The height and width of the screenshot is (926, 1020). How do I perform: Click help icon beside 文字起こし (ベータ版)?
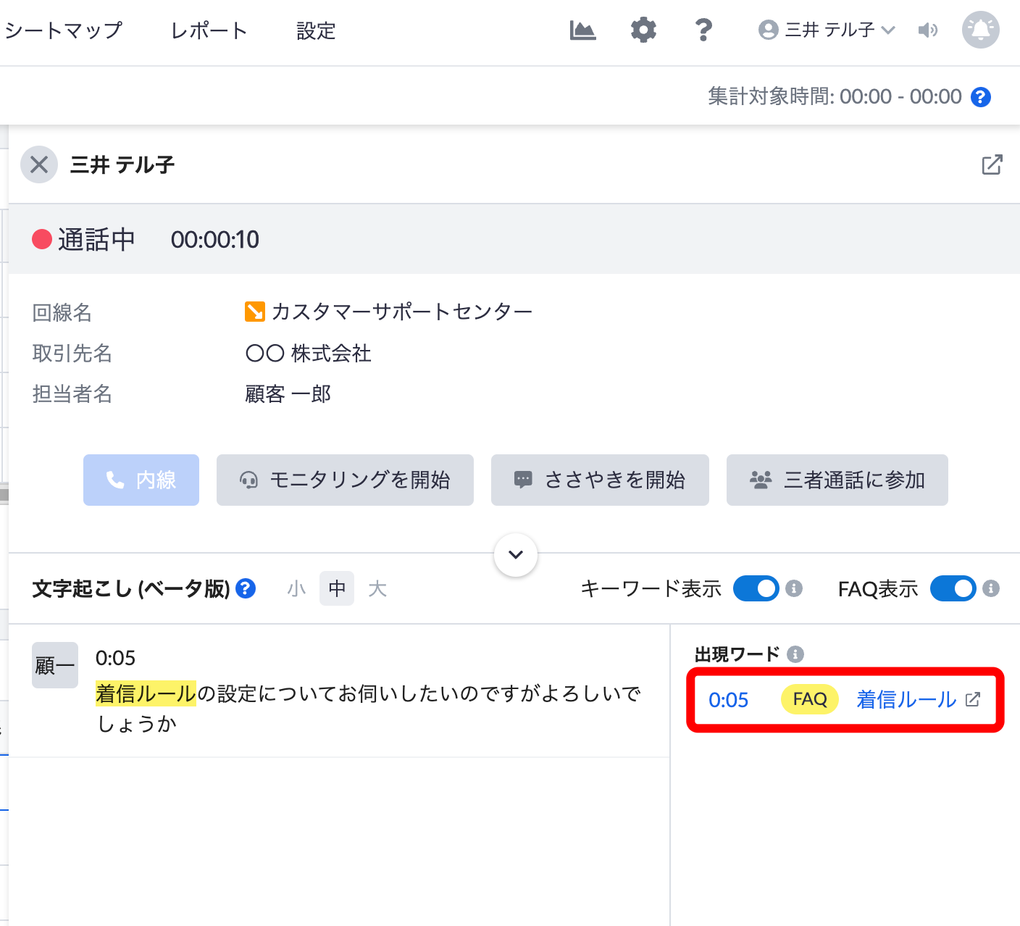tap(246, 588)
